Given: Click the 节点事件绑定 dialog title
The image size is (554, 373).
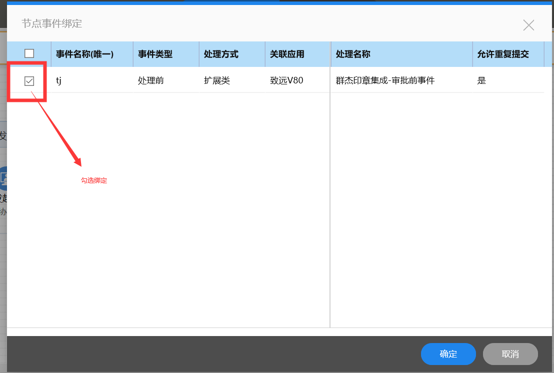Looking at the screenshot, I should [51, 23].
